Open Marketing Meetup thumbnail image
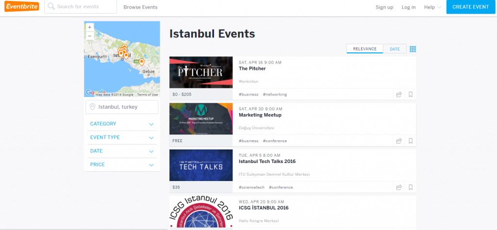This screenshot has width=497, height=230. point(201,119)
